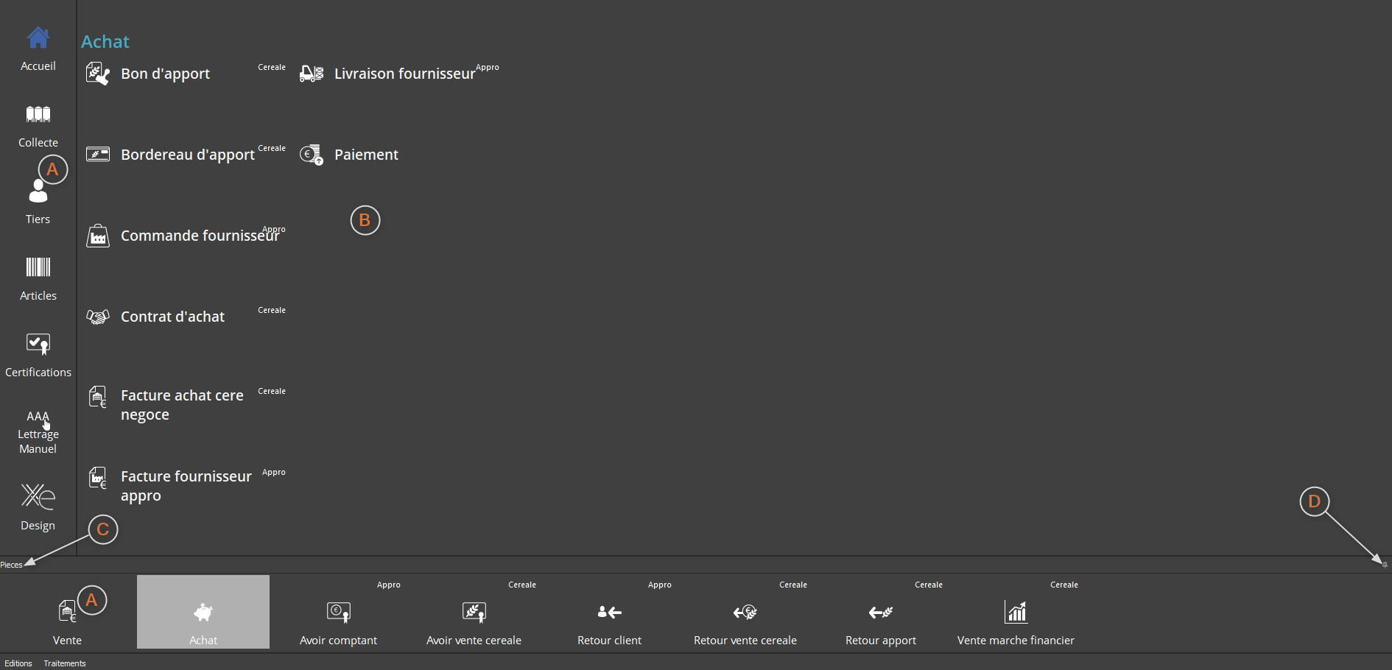Click the Livraison fournisseur truck icon
This screenshot has height=670, width=1392.
(312, 74)
